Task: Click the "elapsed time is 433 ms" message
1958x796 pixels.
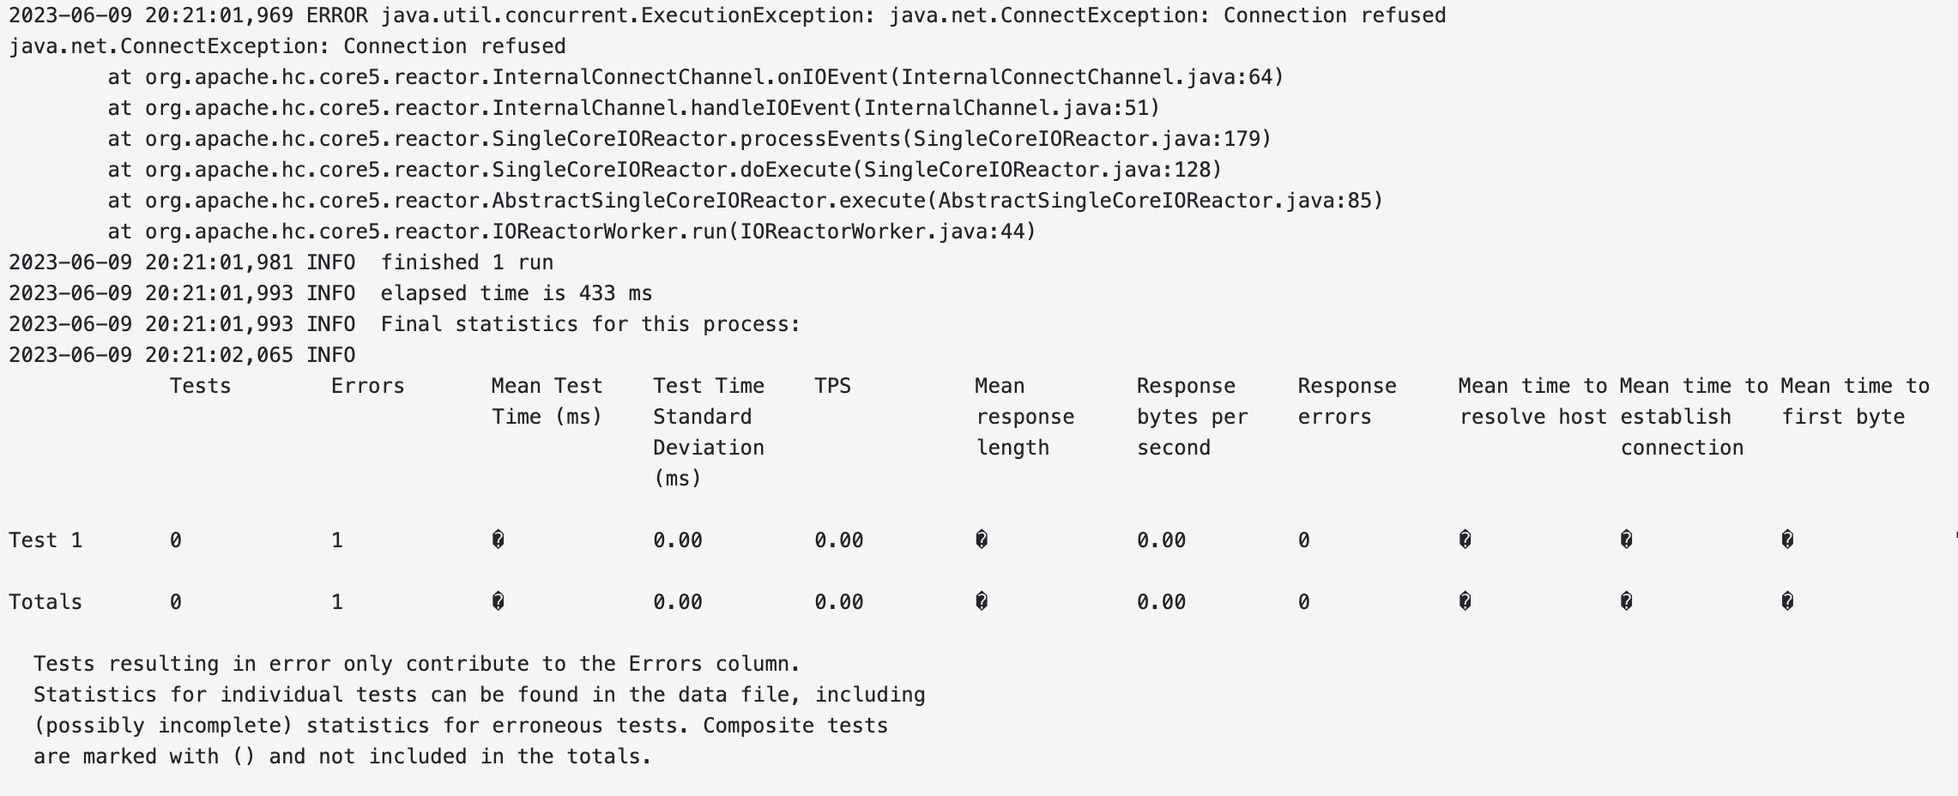Action: 516,293
